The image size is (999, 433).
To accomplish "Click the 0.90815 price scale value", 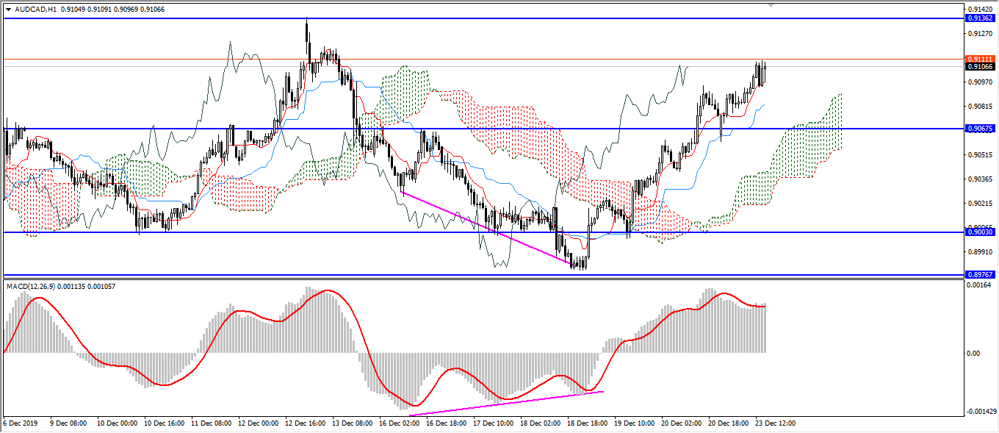I will coord(981,107).
